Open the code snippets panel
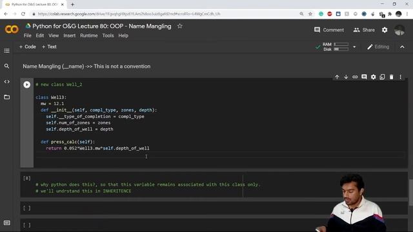 point(7,82)
